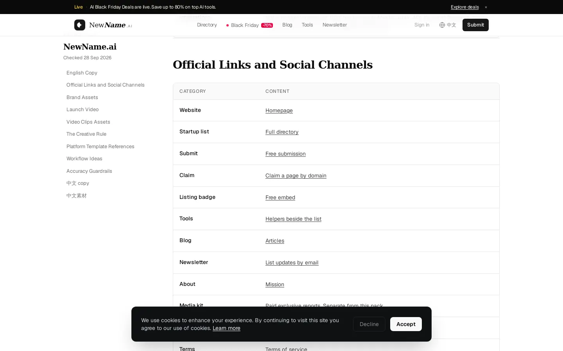
Task: Jump to 中文 copy section
Action: coord(78,183)
